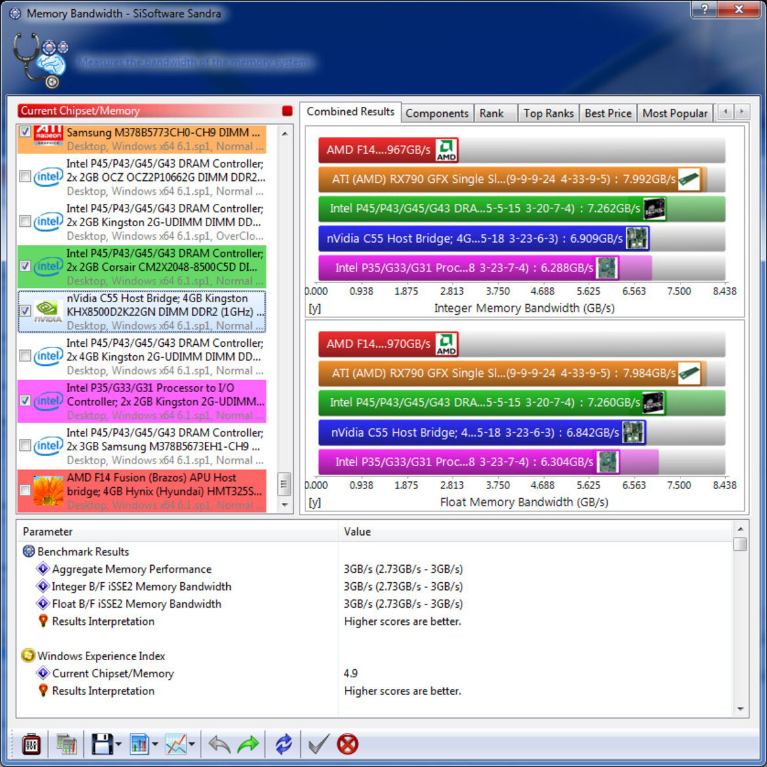Screen dimensions: 767x767
Task: Click the ATI Radeon logo in Samsung row
Action: (48, 136)
